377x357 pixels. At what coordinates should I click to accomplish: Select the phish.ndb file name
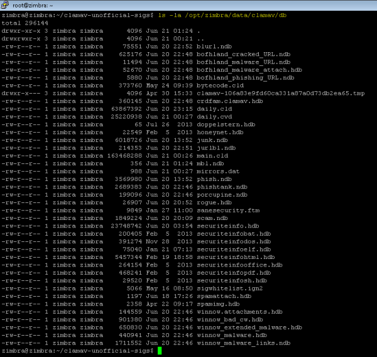(x=214, y=179)
